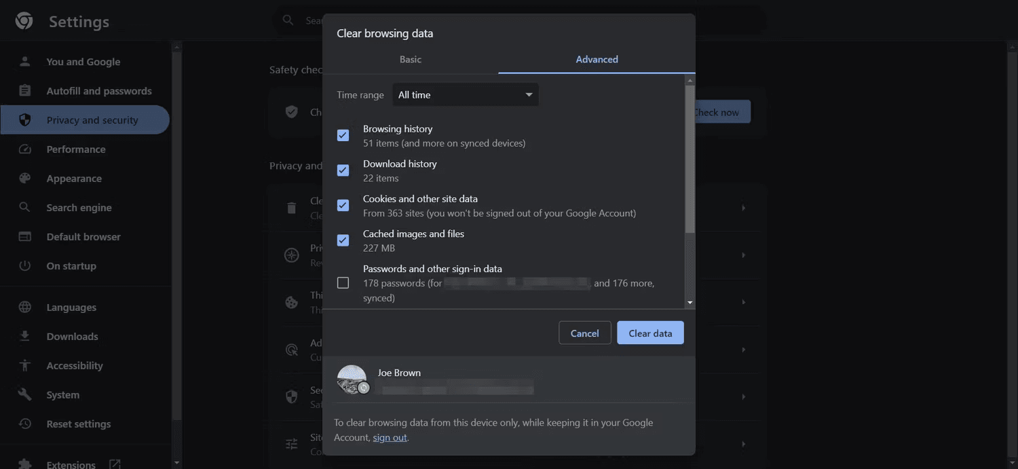
Task: Open the Time range All time dropdown
Action: coord(466,95)
